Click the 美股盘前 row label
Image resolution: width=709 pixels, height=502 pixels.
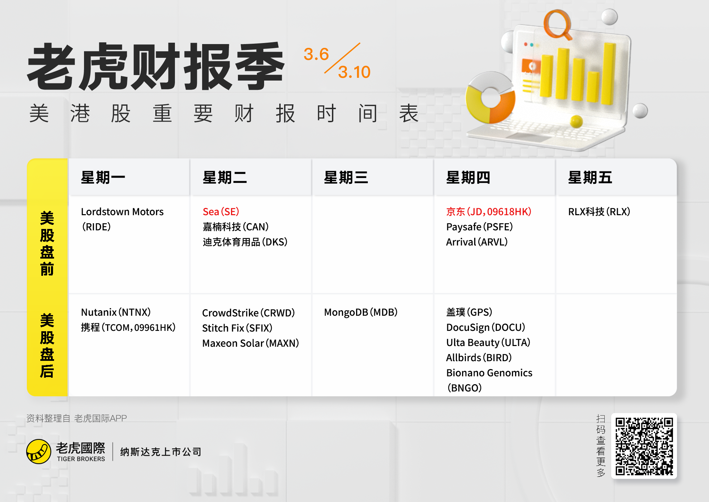[47, 243]
